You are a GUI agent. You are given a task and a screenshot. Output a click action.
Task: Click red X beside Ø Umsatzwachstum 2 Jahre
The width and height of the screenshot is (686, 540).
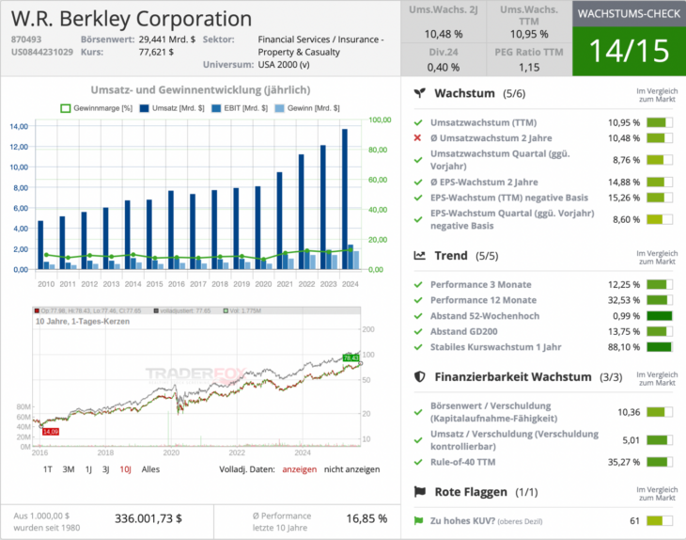418,138
